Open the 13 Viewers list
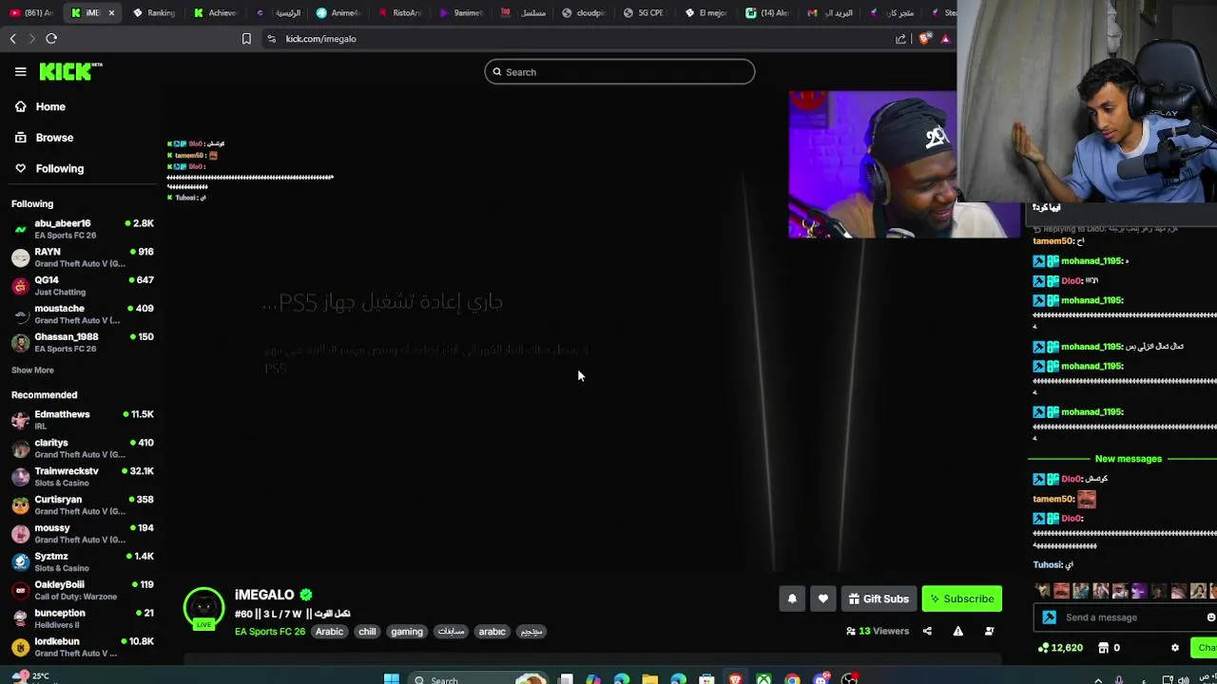The image size is (1217, 684). tap(878, 631)
